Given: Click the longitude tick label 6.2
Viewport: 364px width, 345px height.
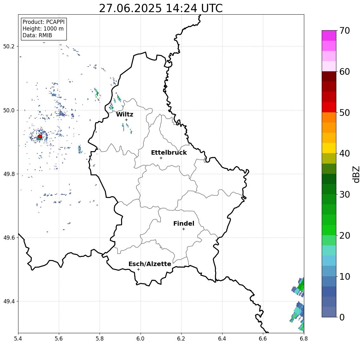Looking at the screenshot, I should coord(181,339).
